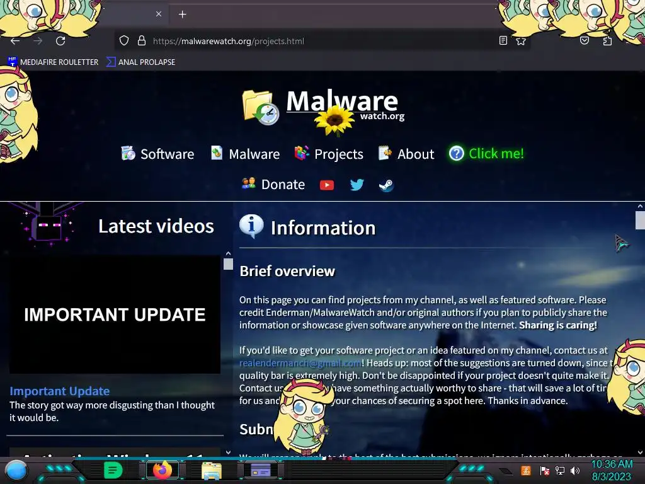Go back using the browser back arrow
This screenshot has width=645, height=484.
(15, 41)
